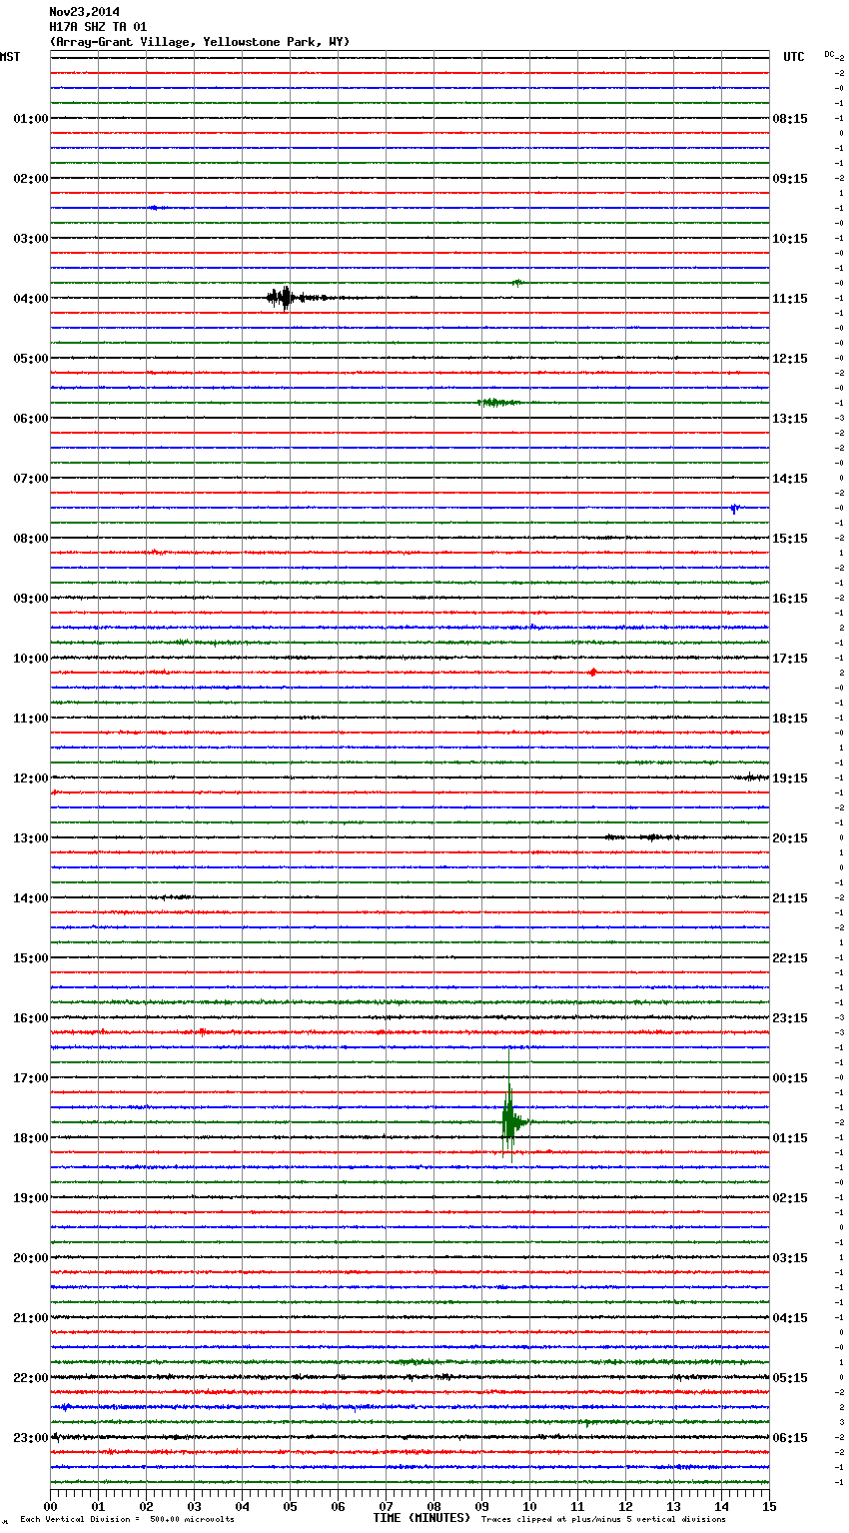
Task: Click the 08:15 UTC time label
Action: (x=790, y=119)
